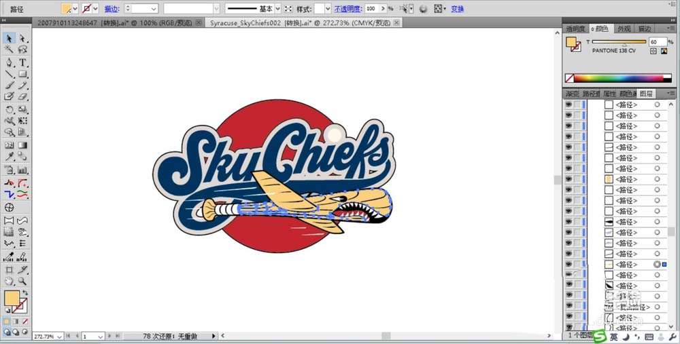Click the 描边 link in the control bar
The image size is (680, 344).
(x=112, y=9)
